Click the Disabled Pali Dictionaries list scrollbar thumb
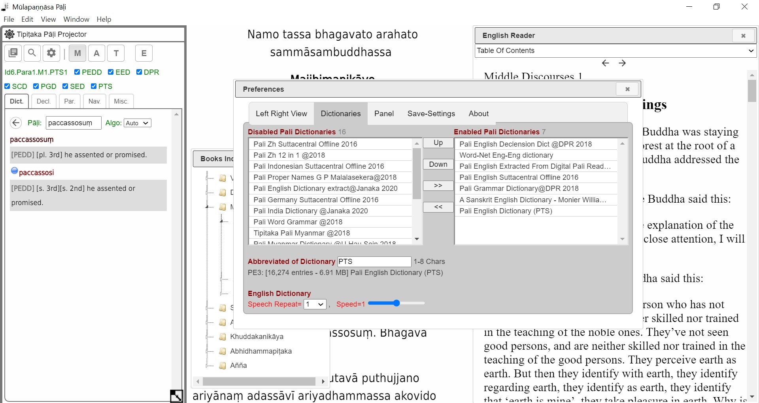The height and width of the screenshot is (403, 759). pos(417,173)
